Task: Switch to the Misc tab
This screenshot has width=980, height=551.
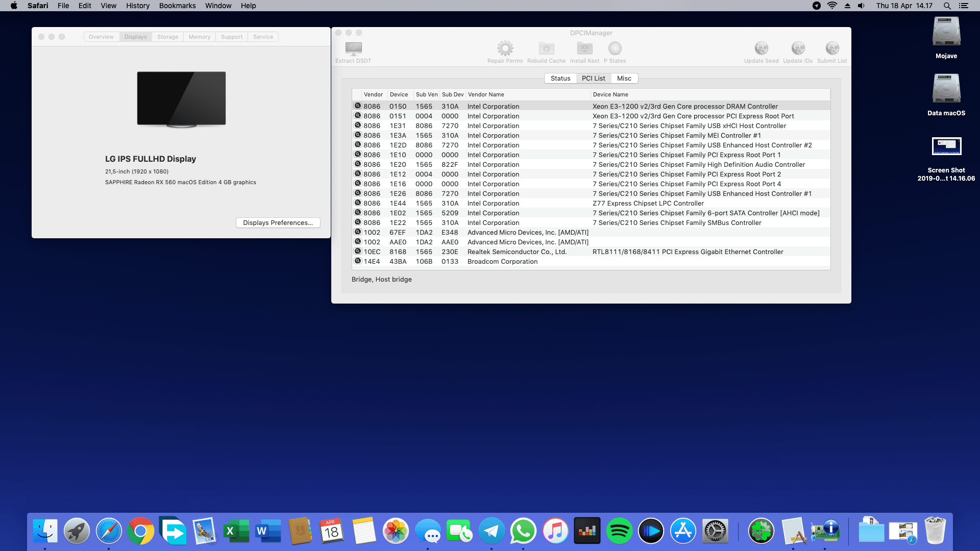Action: 624,79
